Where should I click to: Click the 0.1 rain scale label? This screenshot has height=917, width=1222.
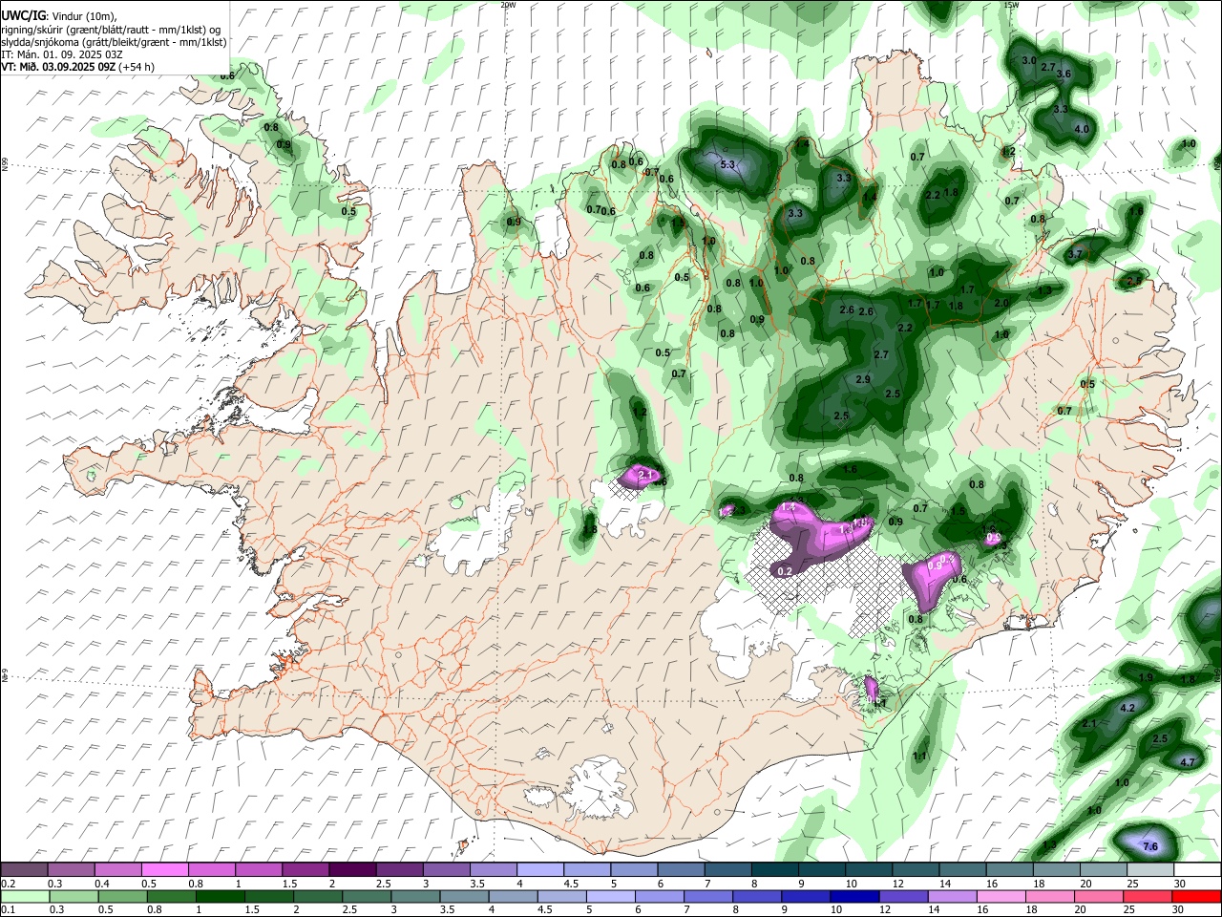(8, 910)
